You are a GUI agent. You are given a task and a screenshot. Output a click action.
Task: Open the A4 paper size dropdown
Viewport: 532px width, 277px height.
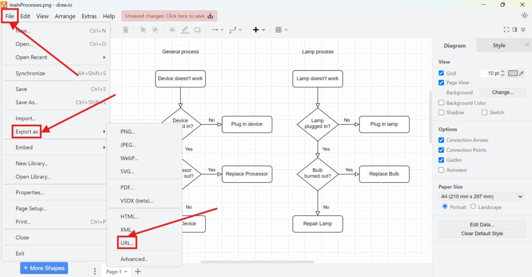point(482,197)
